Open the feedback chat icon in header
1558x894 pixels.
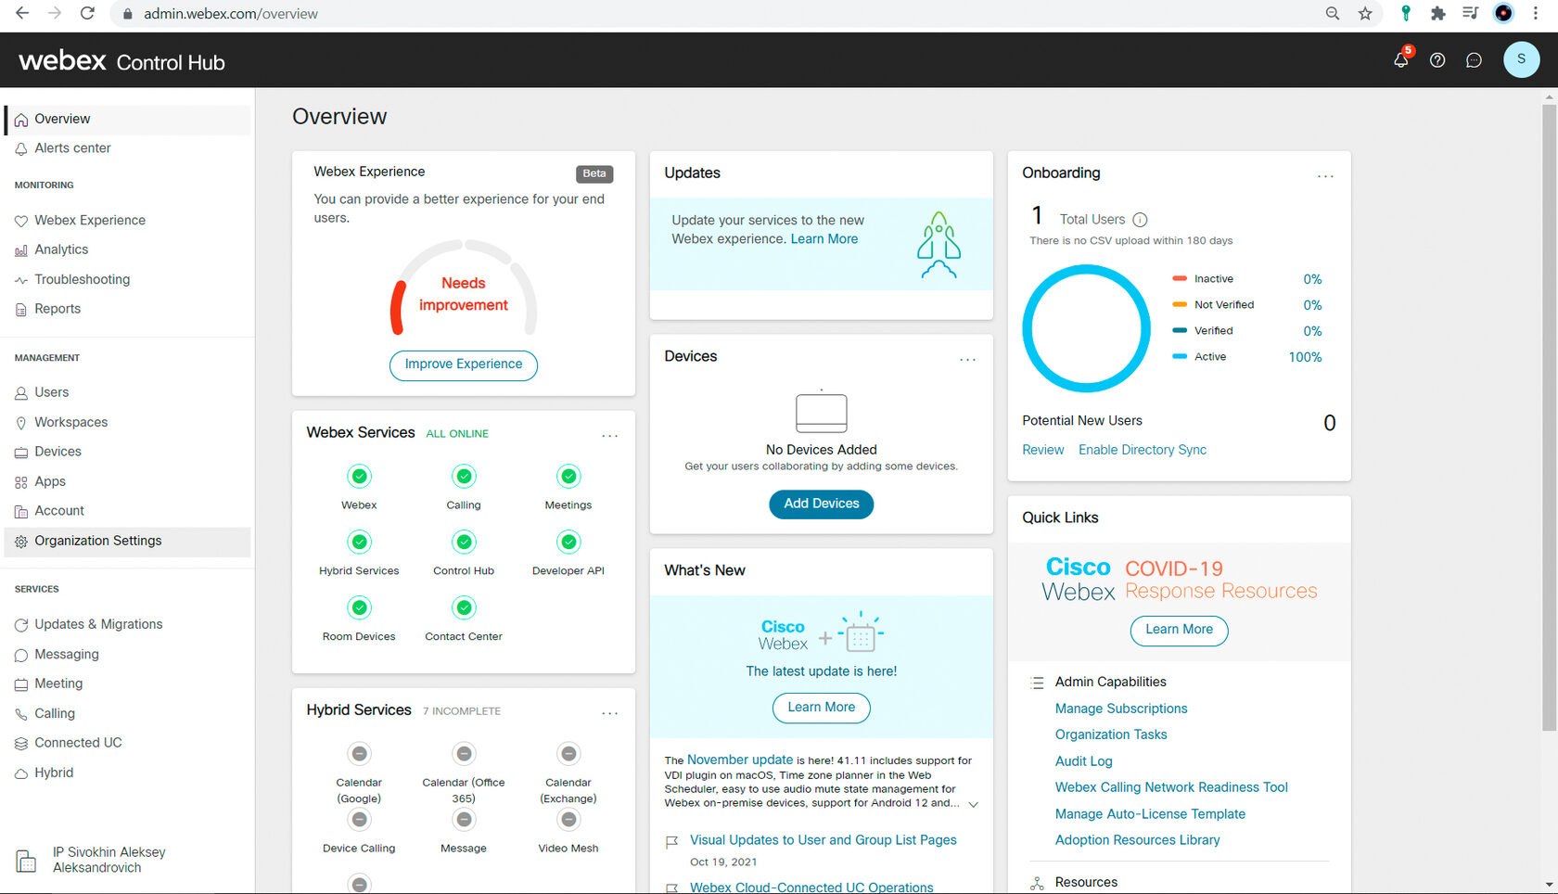(1474, 59)
